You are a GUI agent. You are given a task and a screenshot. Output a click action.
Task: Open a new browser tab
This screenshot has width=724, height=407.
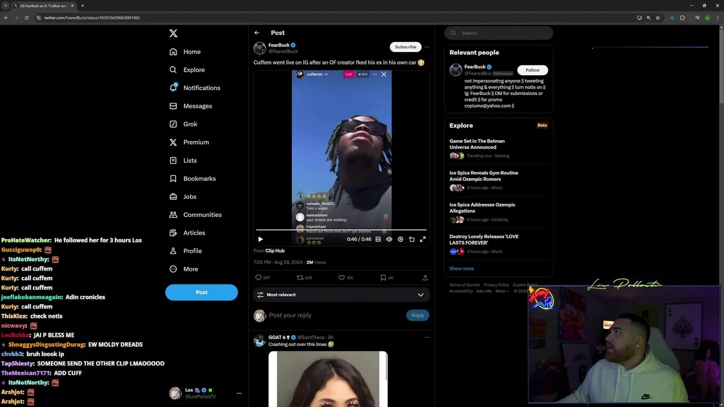[x=83, y=6]
